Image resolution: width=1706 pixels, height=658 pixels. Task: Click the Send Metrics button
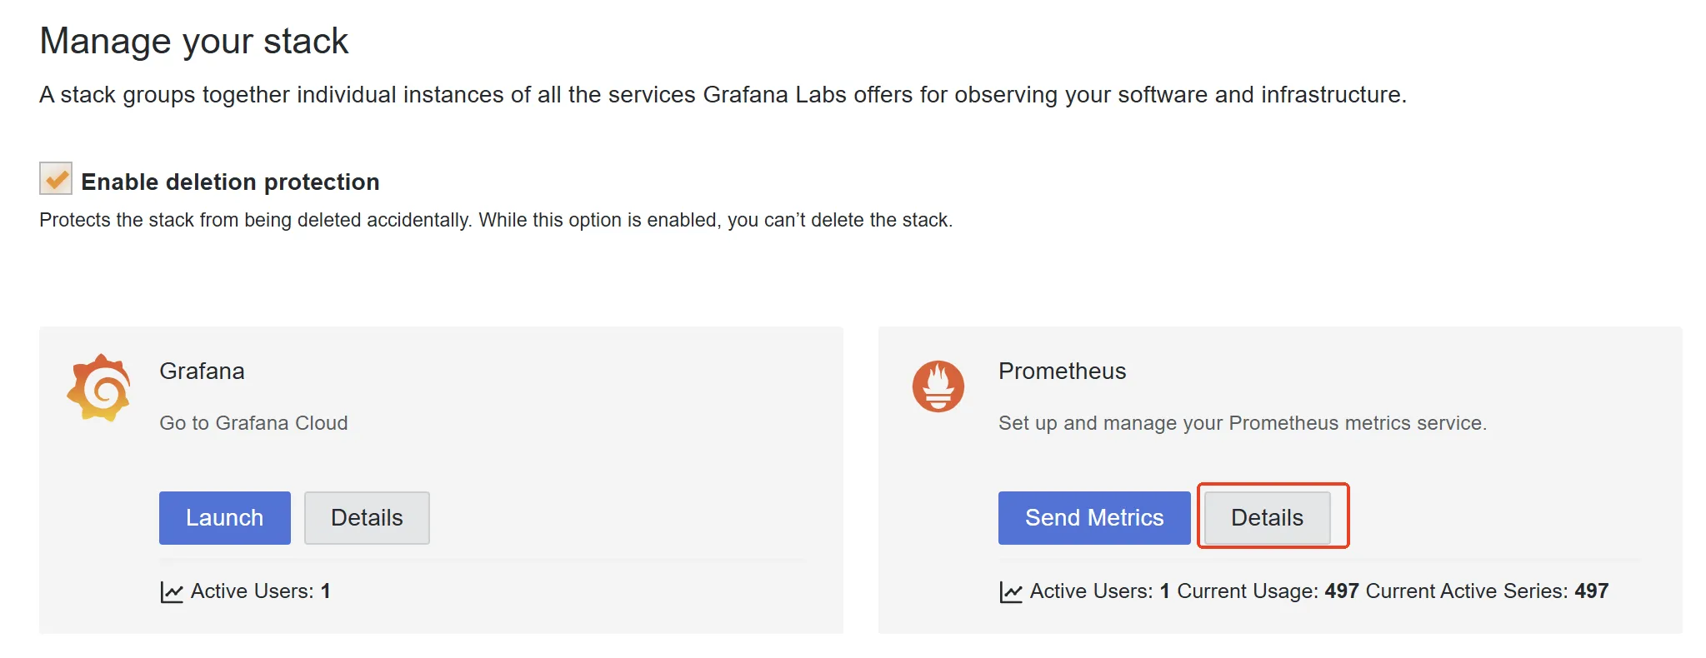point(1093,518)
